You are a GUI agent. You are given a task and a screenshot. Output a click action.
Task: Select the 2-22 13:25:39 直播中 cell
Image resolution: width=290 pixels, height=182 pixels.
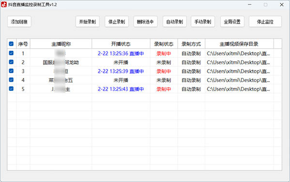coord(121,71)
